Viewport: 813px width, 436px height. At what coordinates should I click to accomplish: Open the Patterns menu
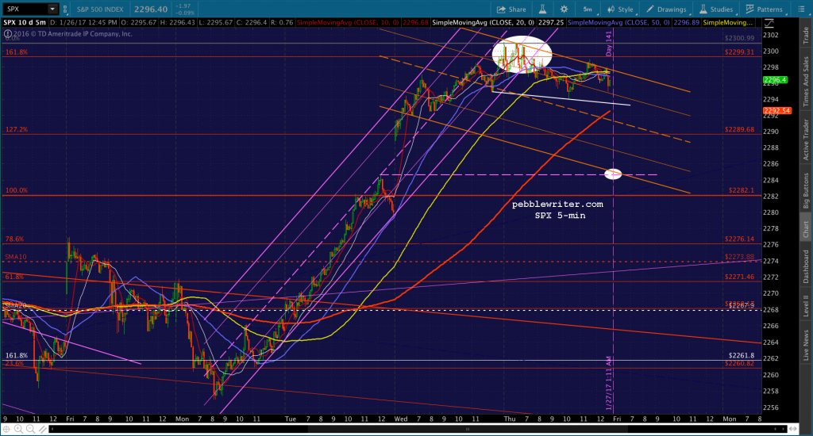tap(765, 9)
